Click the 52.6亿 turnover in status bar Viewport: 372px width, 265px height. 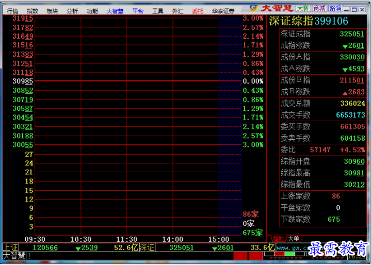126,247
